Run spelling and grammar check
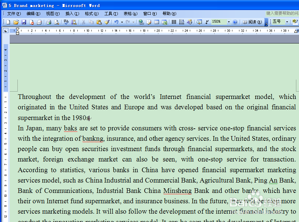 click(66, 22)
